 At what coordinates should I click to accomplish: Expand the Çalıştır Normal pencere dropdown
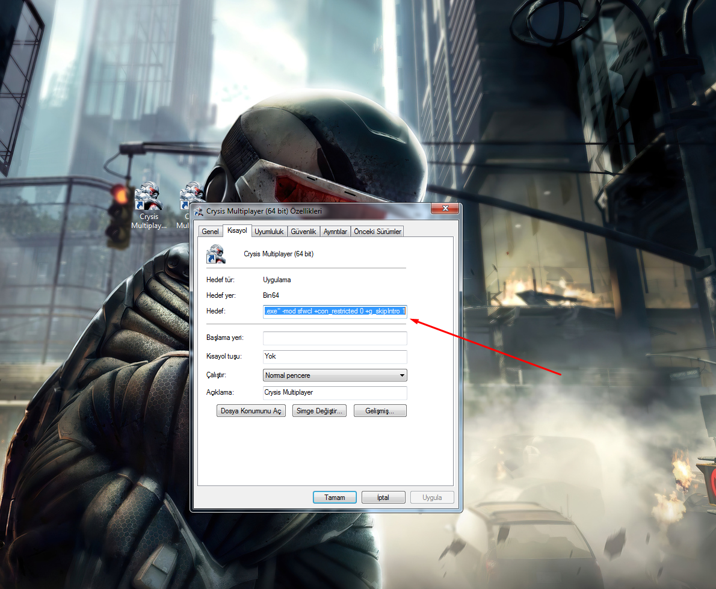tap(335, 375)
